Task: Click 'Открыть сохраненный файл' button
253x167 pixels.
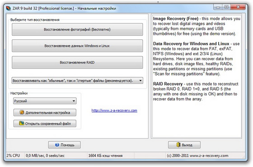Action: pyautogui.click(x=45, y=124)
